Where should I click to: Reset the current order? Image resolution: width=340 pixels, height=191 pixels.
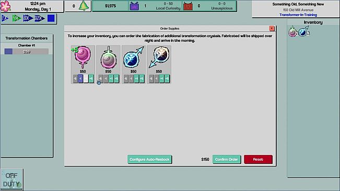tap(258, 159)
